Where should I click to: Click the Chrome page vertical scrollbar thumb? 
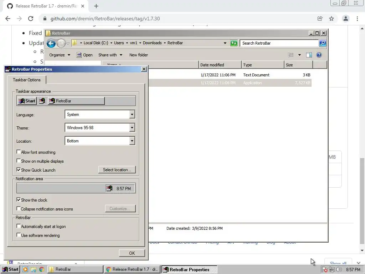pyautogui.click(x=362, y=202)
